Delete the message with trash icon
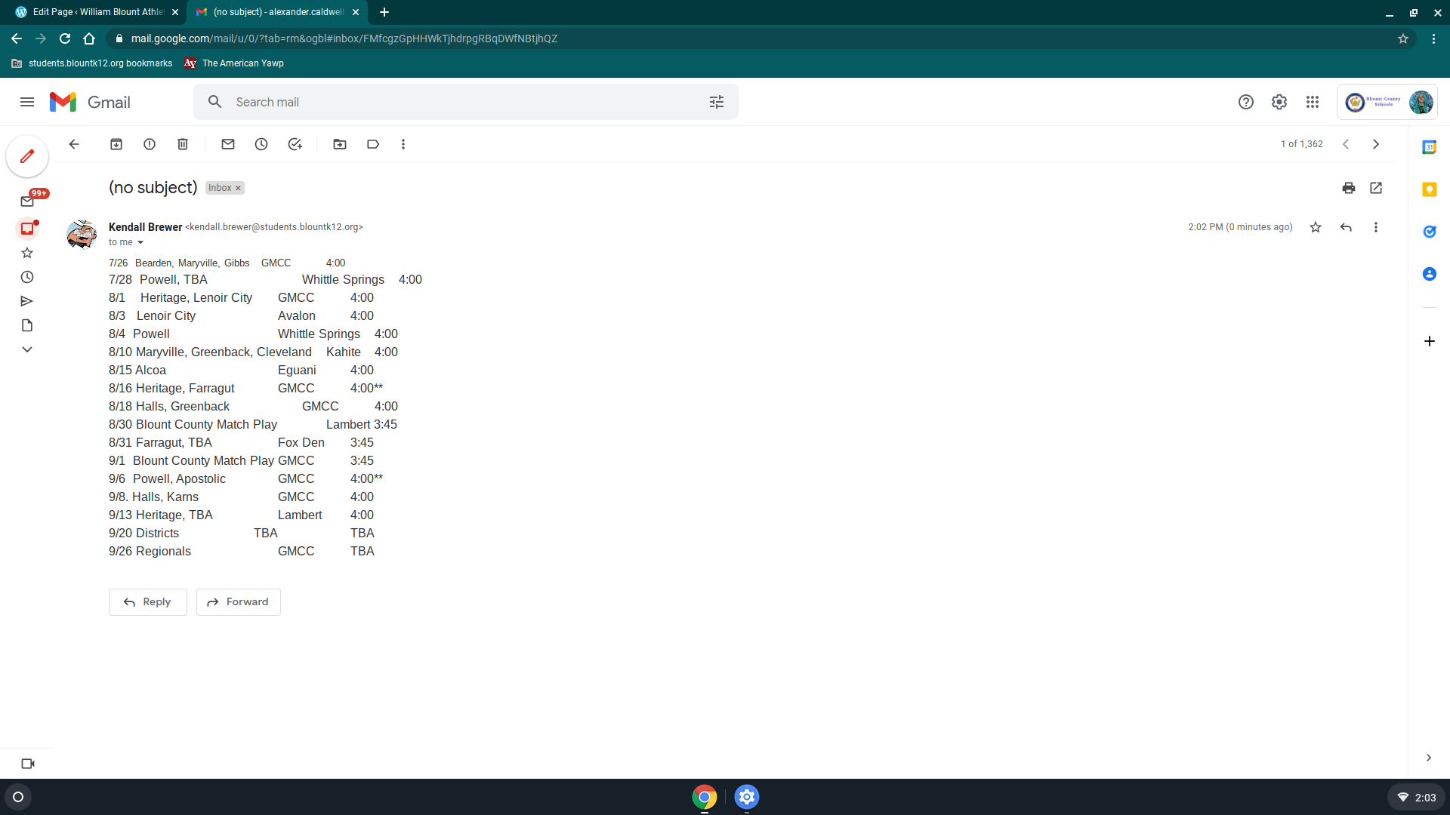 click(x=183, y=144)
